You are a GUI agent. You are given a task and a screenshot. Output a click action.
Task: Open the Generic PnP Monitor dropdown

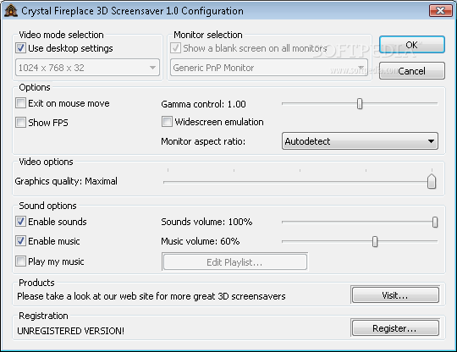pos(269,68)
